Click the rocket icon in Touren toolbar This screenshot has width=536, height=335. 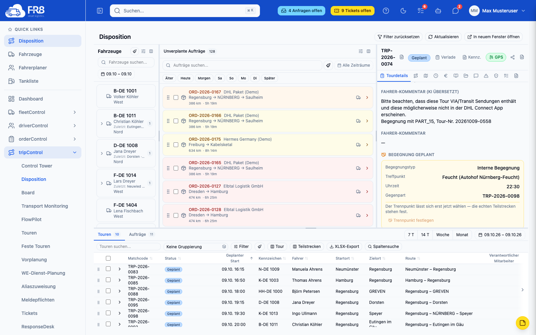(260, 247)
